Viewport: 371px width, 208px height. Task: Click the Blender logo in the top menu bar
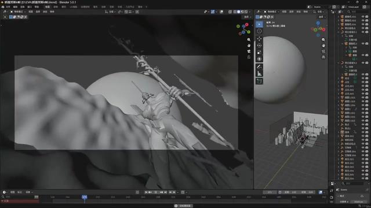pyautogui.click(x=2, y=7)
